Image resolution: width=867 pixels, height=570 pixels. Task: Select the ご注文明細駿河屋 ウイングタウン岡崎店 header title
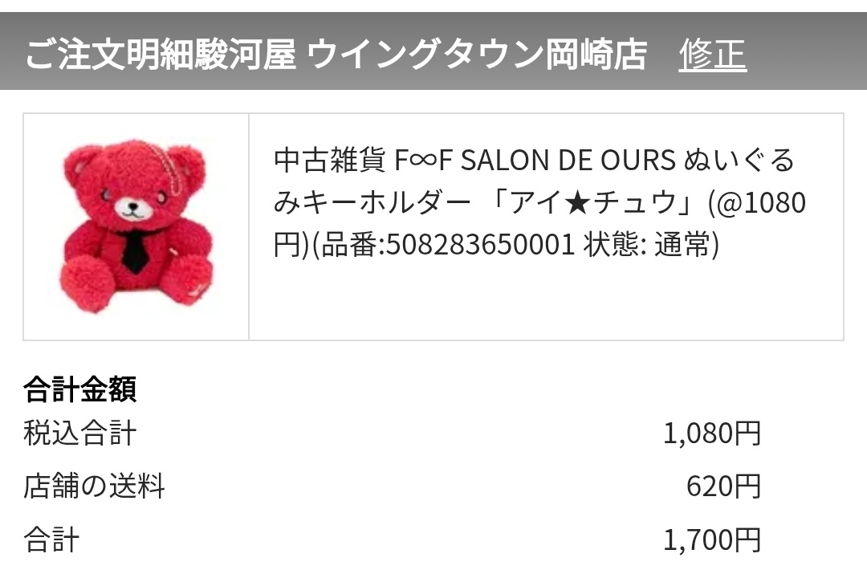point(336,54)
